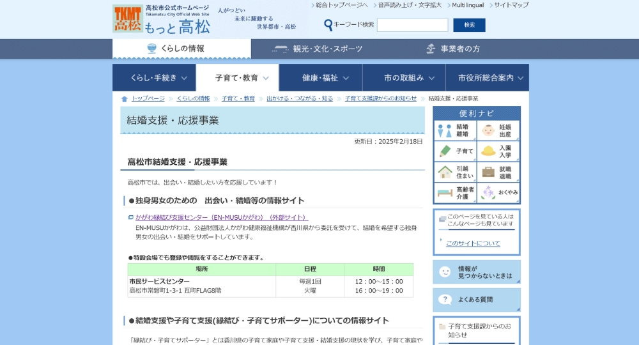The image size is (639, 345).
Task: Go to 子育て・教育 breadcrumb link
Action: point(238,98)
